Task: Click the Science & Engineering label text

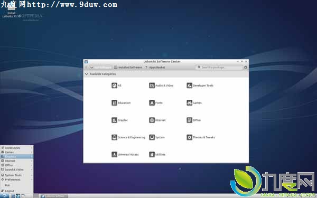Action: (x=132, y=137)
